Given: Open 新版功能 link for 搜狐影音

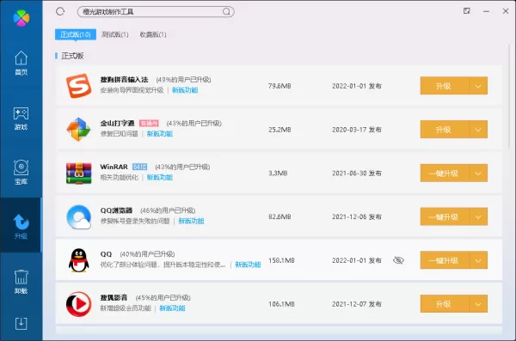Looking at the screenshot, I should [172, 308].
